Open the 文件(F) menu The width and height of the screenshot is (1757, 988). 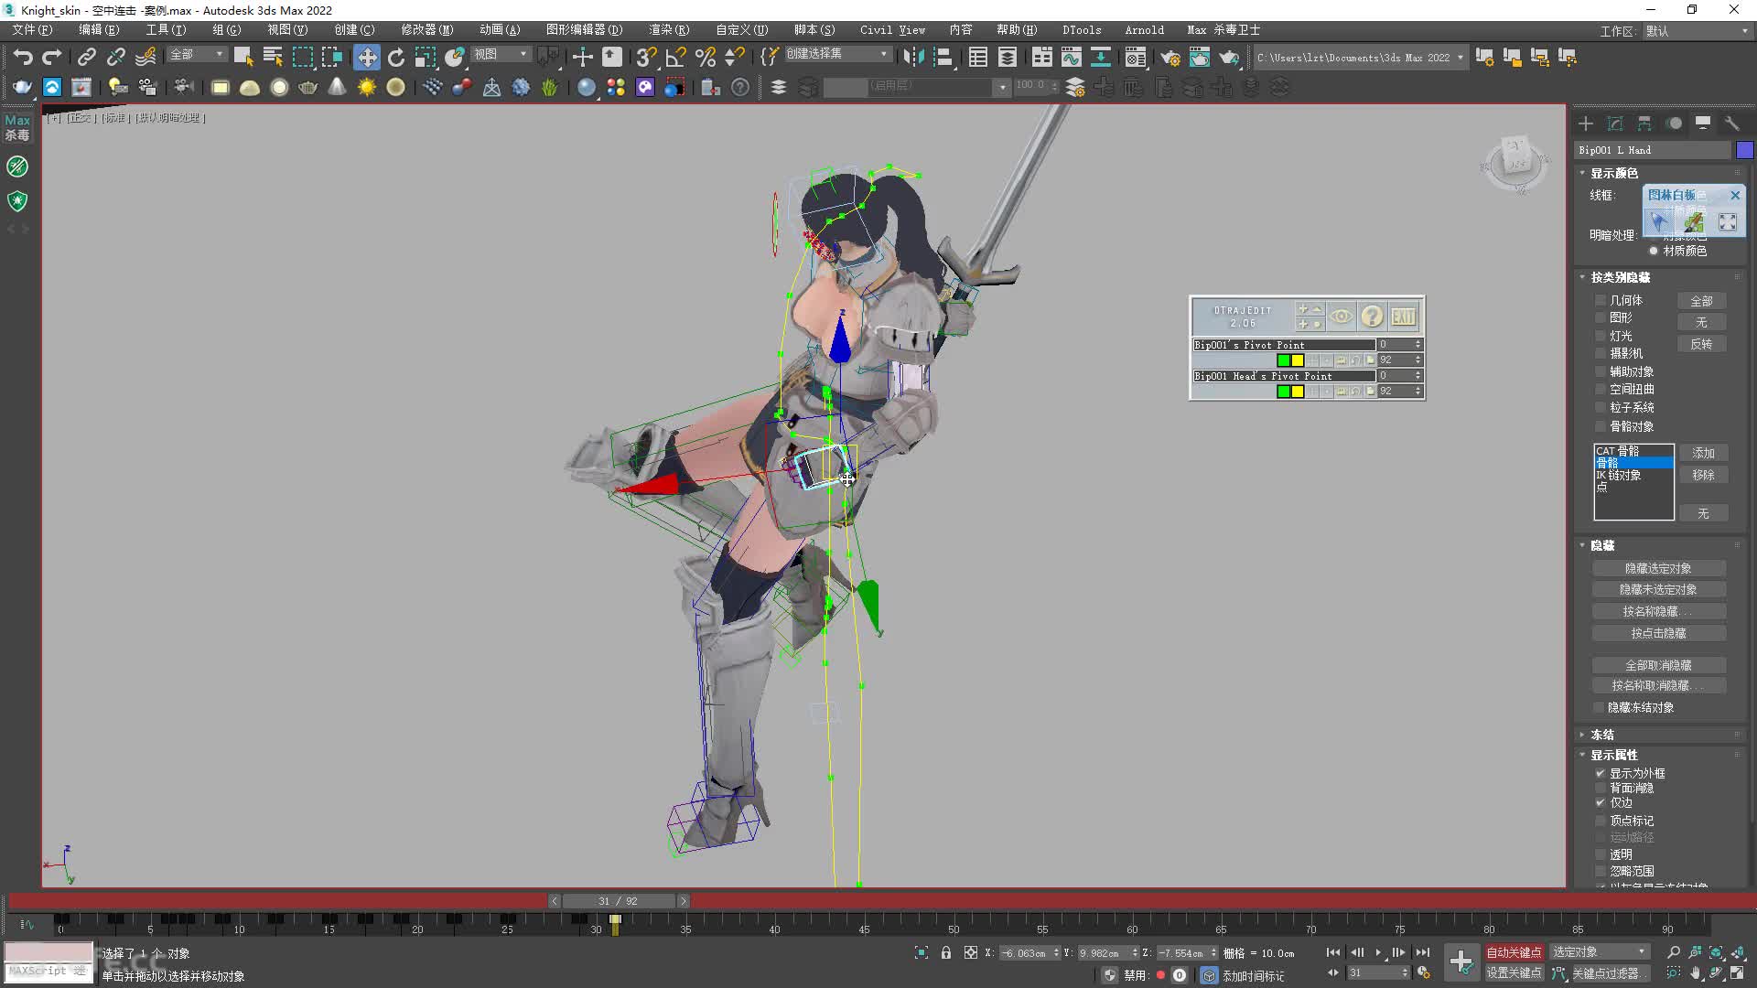coord(33,30)
